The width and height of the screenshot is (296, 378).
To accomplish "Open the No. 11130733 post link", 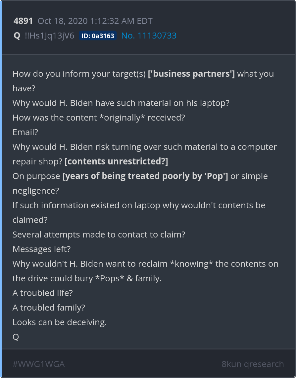I will [x=149, y=36].
